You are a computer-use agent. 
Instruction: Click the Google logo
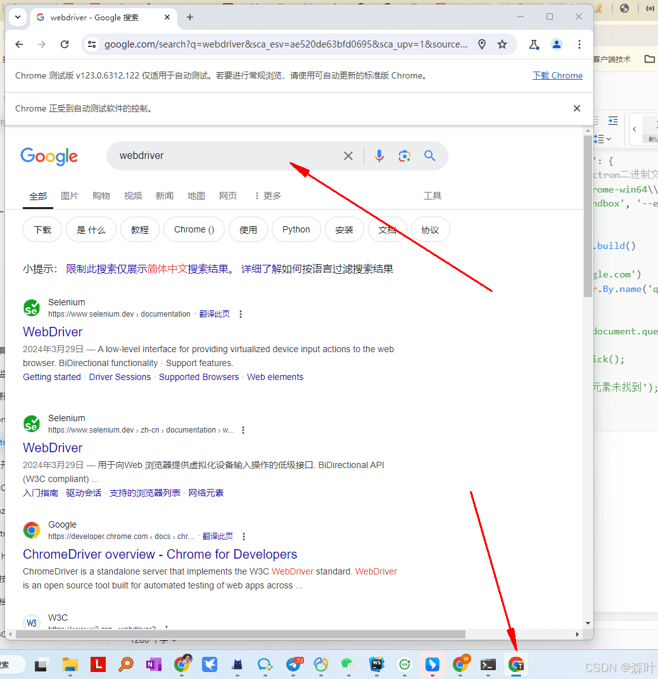point(49,156)
